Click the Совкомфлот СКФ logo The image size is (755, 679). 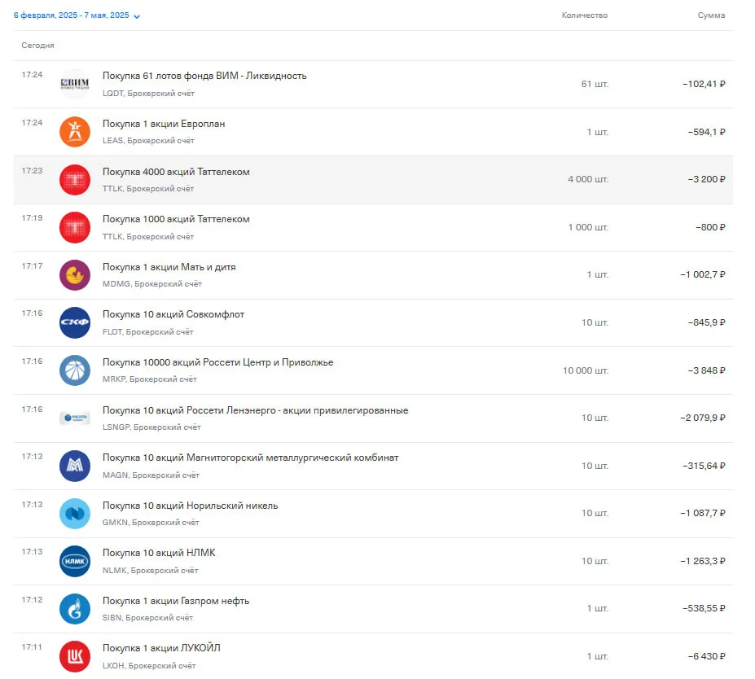click(x=75, y=322)
